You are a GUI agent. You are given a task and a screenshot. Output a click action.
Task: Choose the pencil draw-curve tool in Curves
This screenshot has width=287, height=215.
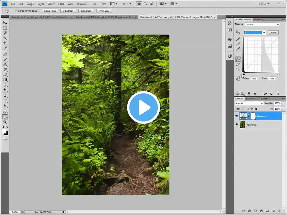238,64
